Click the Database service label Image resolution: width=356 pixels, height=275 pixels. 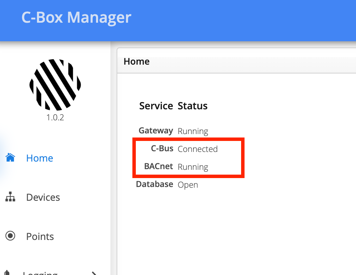[154, 184]
